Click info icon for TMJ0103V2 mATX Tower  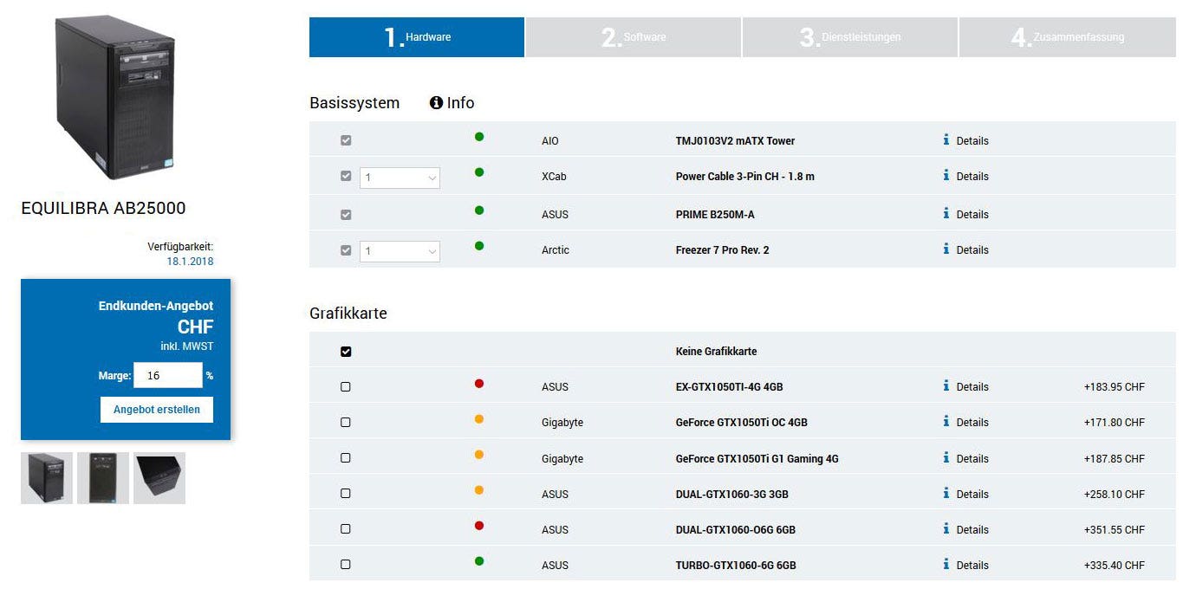[x=946, y=139]
